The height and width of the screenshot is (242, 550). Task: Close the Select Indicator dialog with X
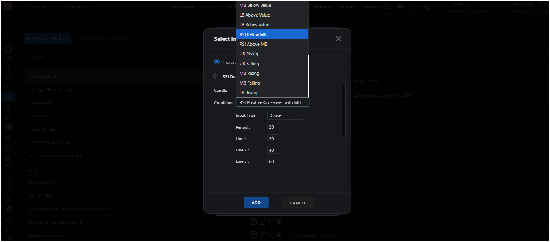tap(338, 38)
